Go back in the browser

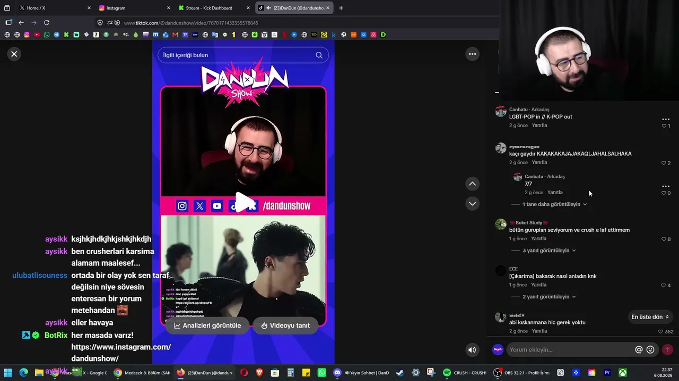(x=21, y=23)
